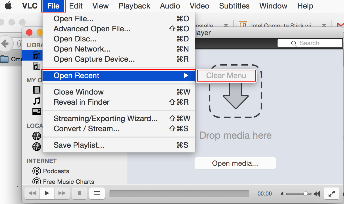Click the VLC playlist Search field
344x204 pixels.
coord(310,43)
